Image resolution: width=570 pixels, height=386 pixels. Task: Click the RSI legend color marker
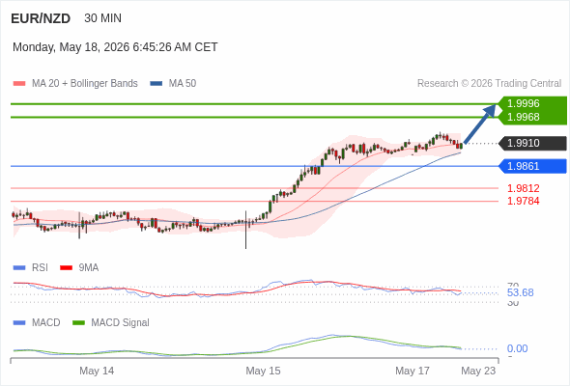(19, 268)
